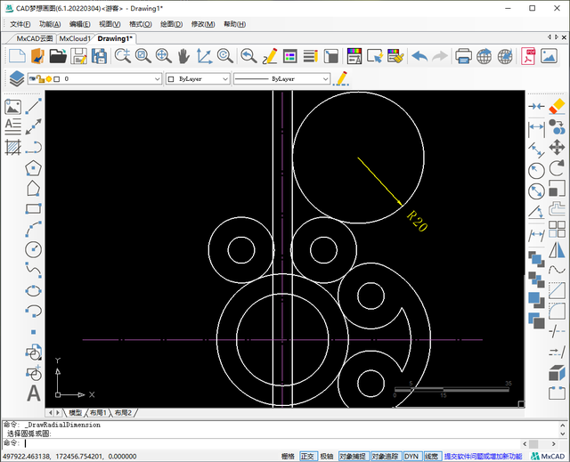Image resolution: width=570 pixels, height=462 pixels.
Task: Select the large A text tool
Action: tap(34, 393)
